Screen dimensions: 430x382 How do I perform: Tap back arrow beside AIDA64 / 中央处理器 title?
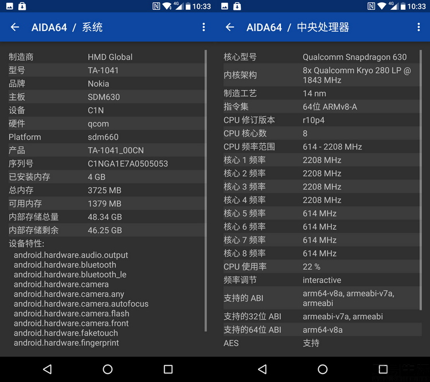pyautogui.click(x=230, y=27)
